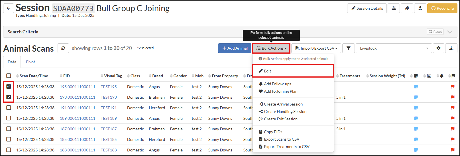Open EID link 195 000111000111
This screenshot has height=156, width=460.
78,87
